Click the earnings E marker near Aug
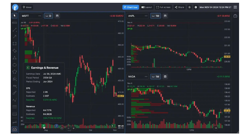This screenshot has width=244, height=139. pos(44,126)
